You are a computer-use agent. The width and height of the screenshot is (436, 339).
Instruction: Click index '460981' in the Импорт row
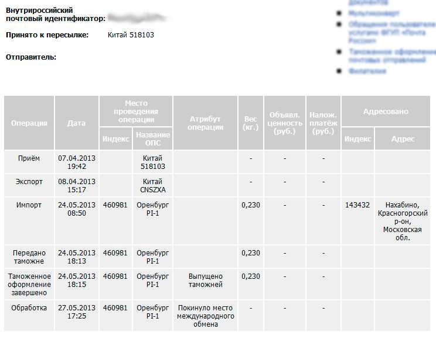[115, 205]
